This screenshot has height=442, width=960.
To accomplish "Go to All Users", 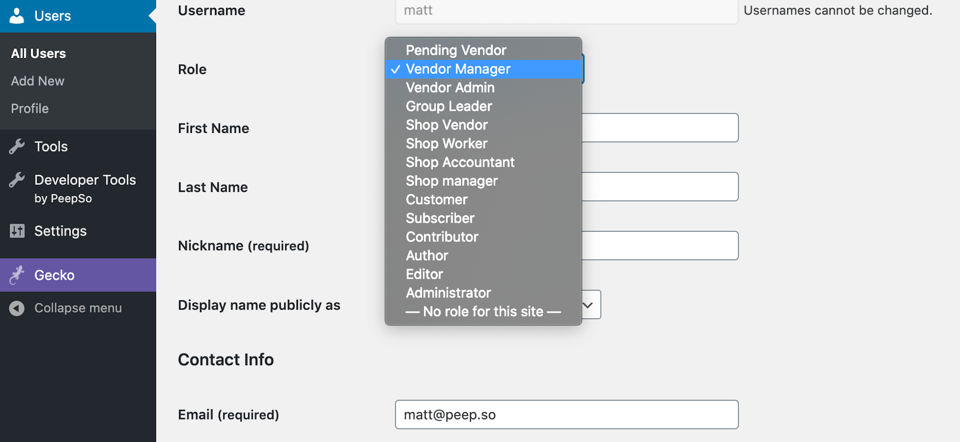I will [x=38, y=53].
